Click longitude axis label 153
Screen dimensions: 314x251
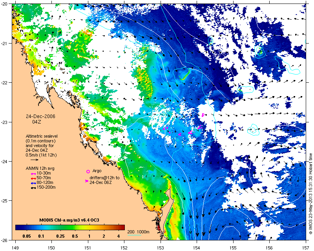tap(161, 248)
